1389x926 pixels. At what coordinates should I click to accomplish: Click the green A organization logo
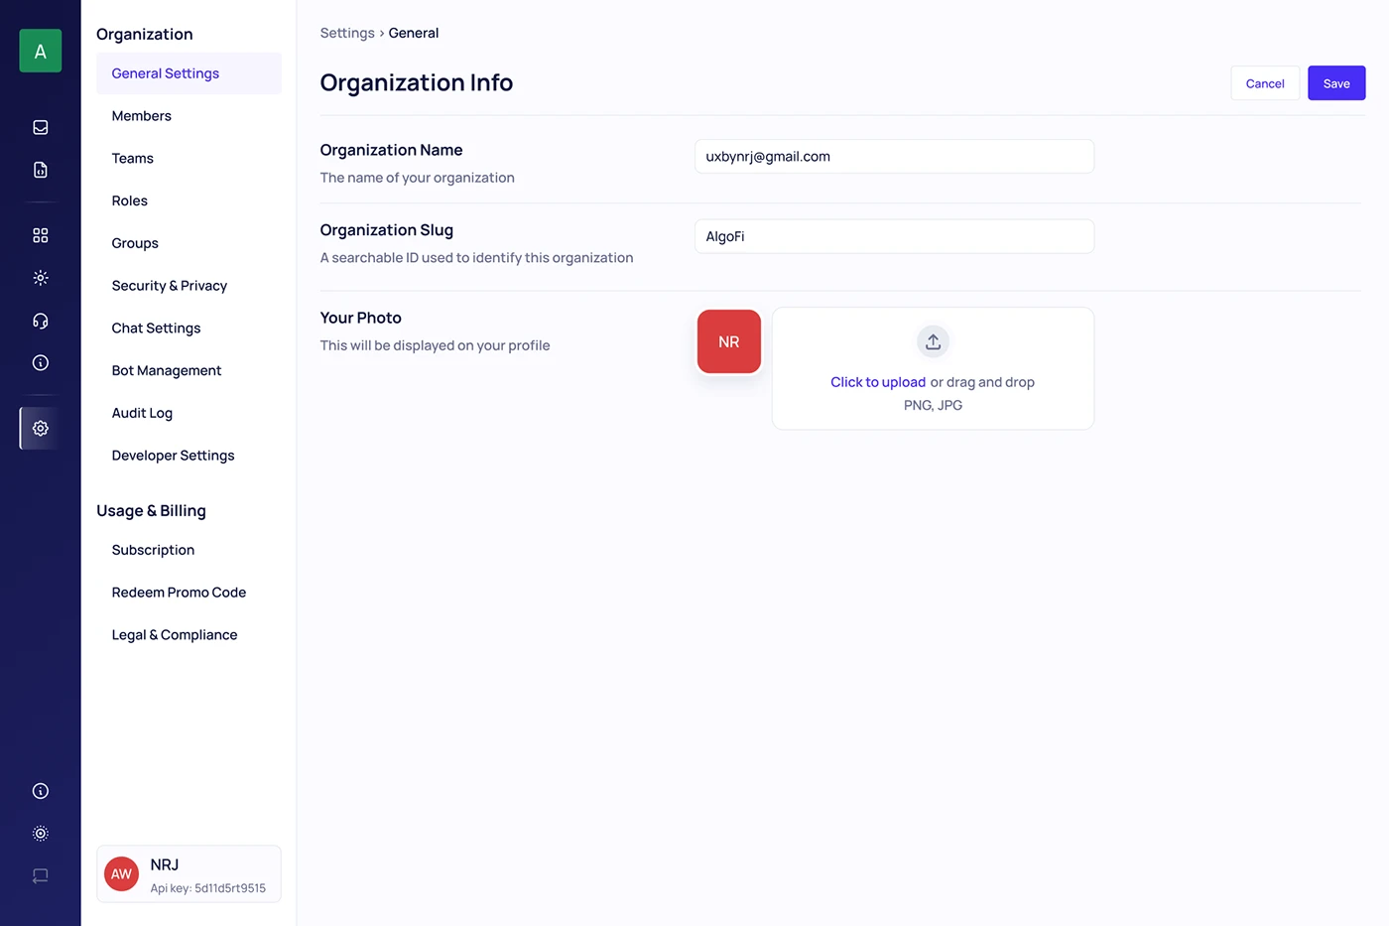click(41, 51)
